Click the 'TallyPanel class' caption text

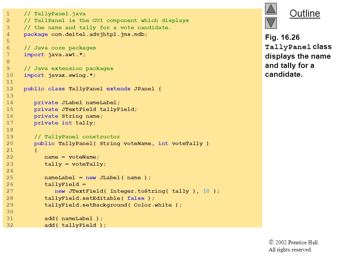[298, 47]
